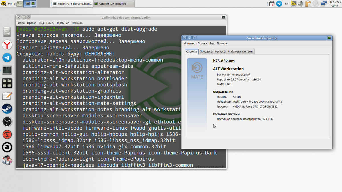Image resolution: width=342 pixels, height=192 pixels.
Task: Activate the terminal window taskbar button
Action: coord(72,4)
